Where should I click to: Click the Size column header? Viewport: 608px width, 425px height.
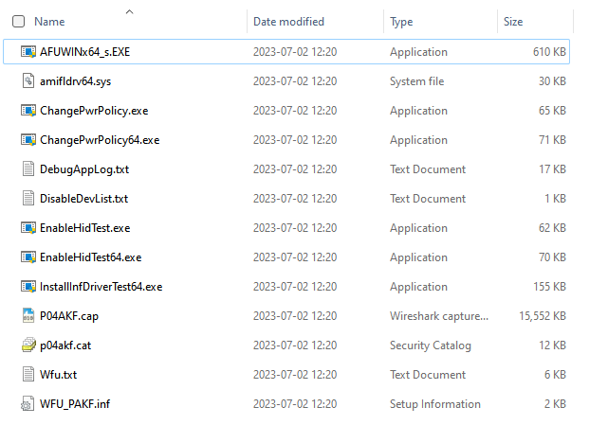point(513,21)
